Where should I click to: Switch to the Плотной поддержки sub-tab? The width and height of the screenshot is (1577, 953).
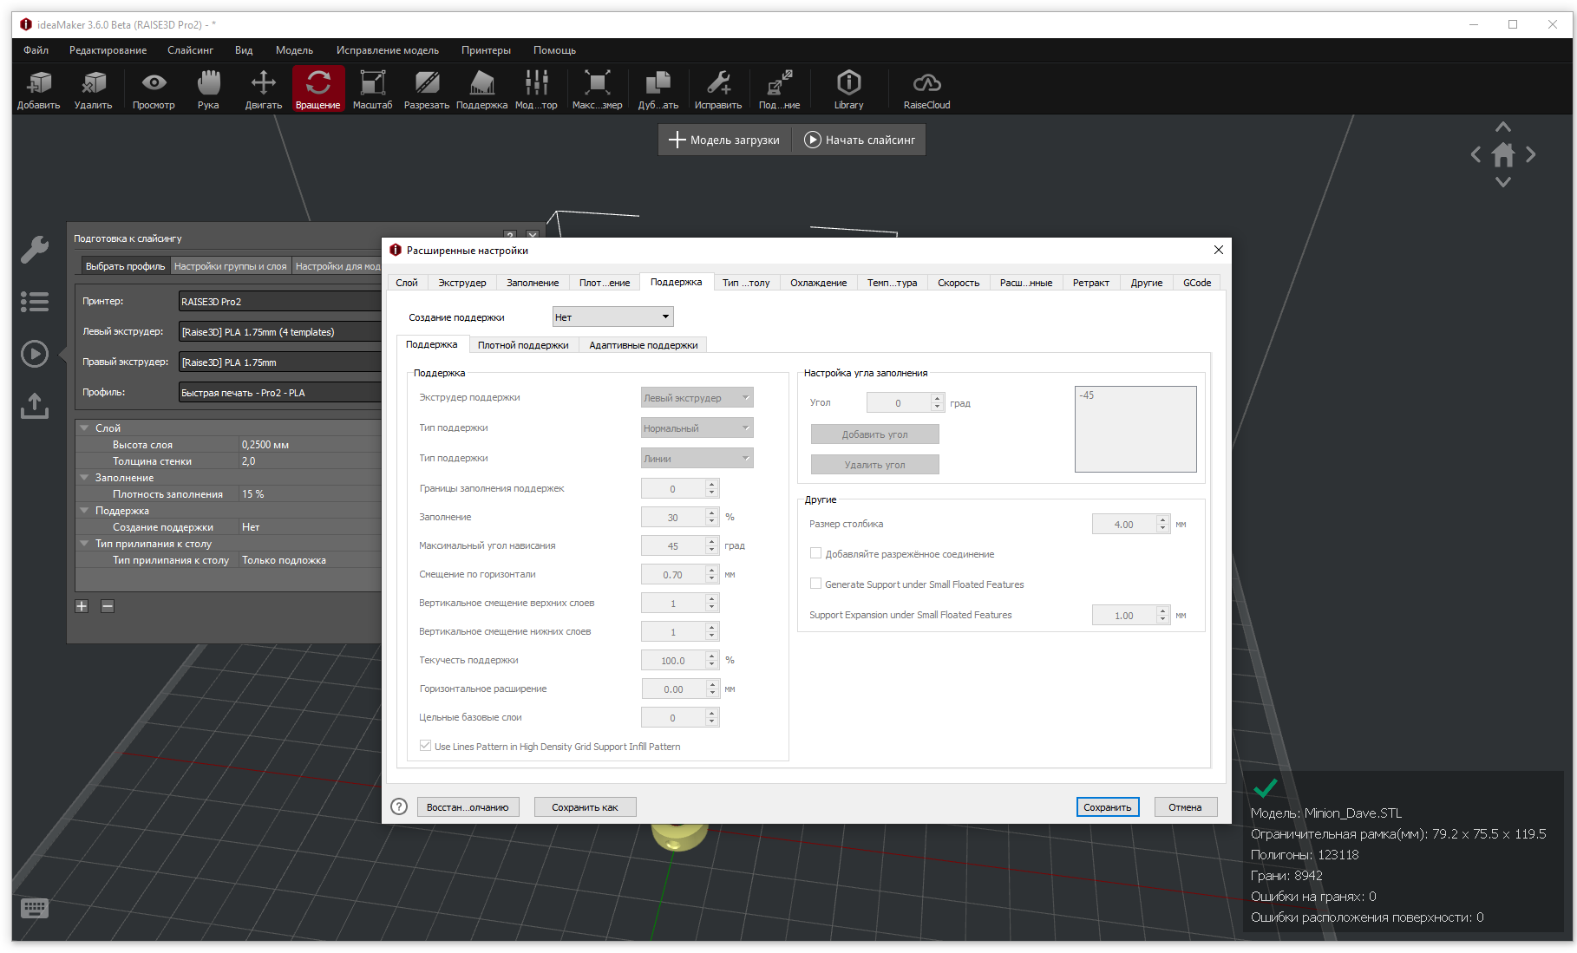point(523,345)
